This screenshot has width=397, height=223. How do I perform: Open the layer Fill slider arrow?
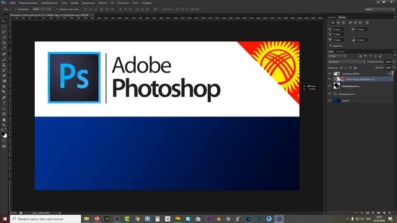(394, 68)
